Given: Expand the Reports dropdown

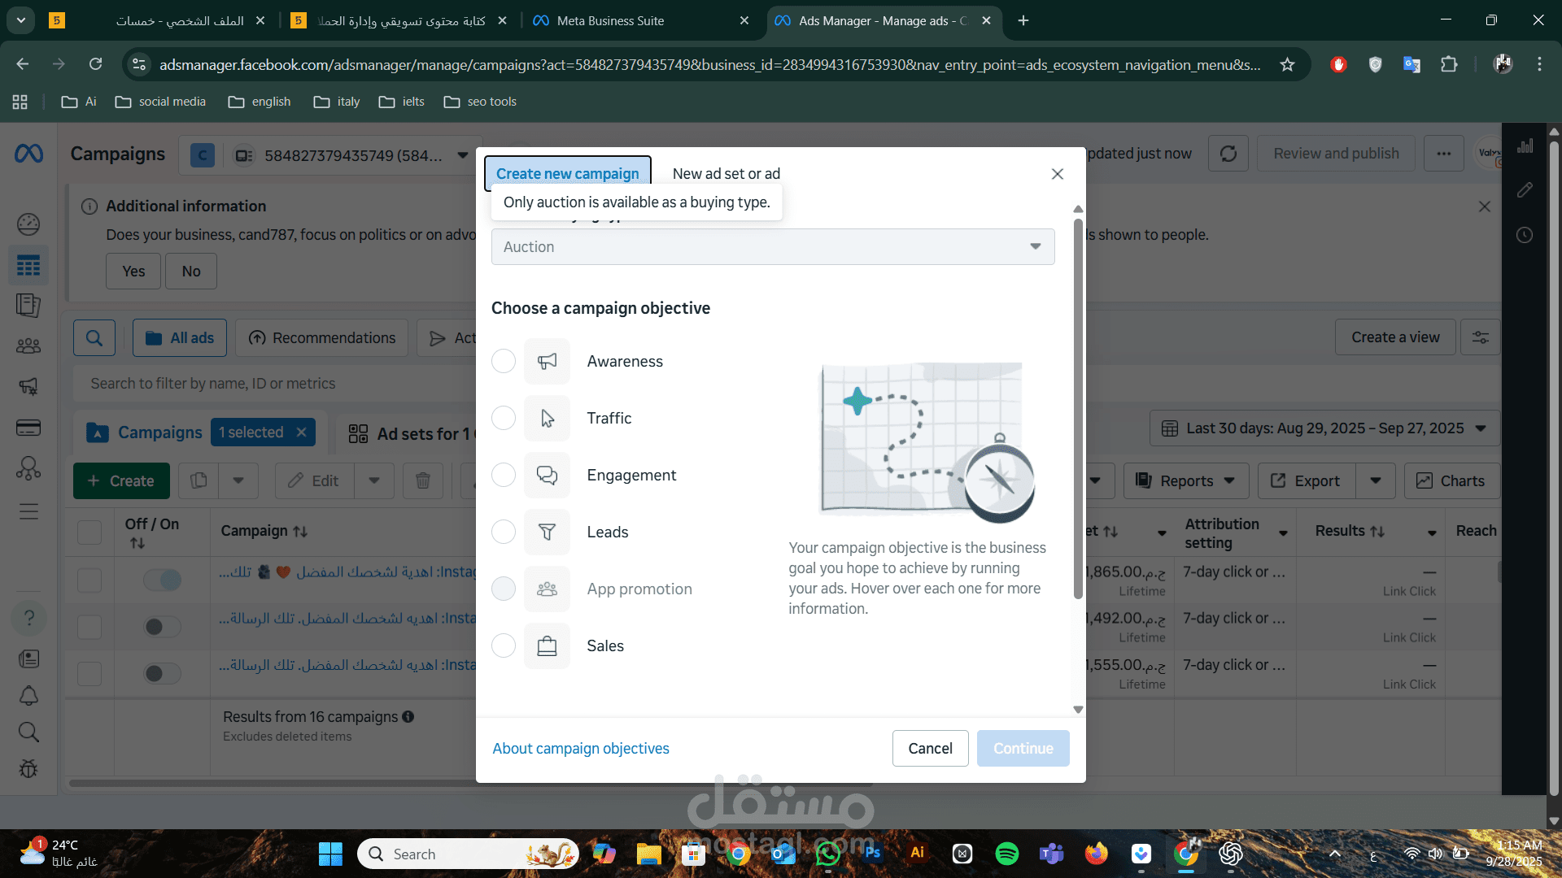Looking at the screenshot, I should coord(1186,481).
